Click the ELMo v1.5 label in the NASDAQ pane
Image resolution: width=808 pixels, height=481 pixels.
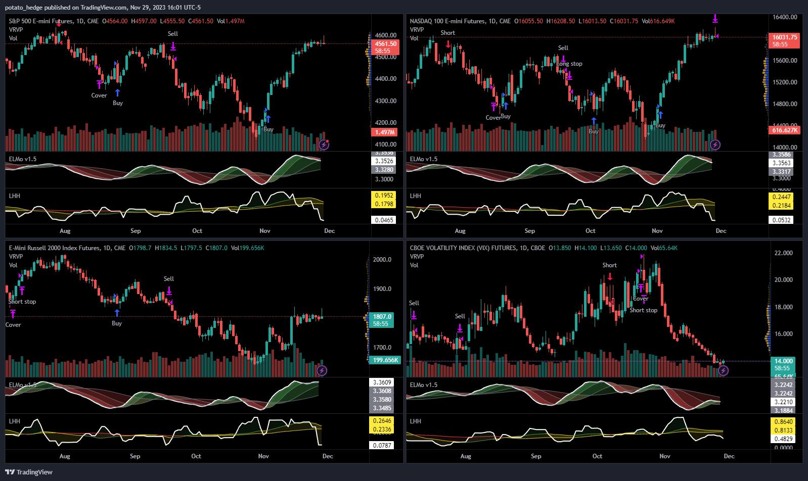click(x=424, y=159)
